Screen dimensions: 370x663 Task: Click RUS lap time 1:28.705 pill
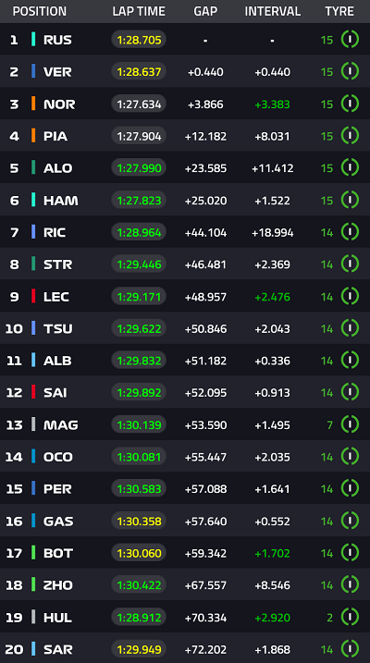tap(139, 40)
